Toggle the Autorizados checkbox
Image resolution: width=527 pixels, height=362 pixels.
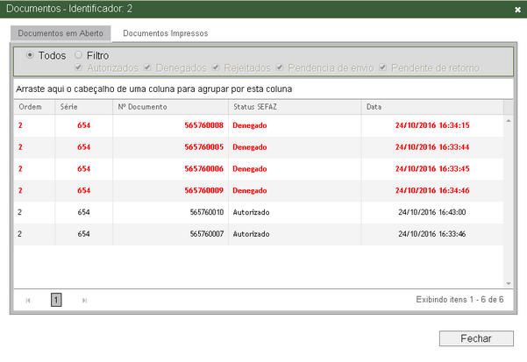[81, 67]
